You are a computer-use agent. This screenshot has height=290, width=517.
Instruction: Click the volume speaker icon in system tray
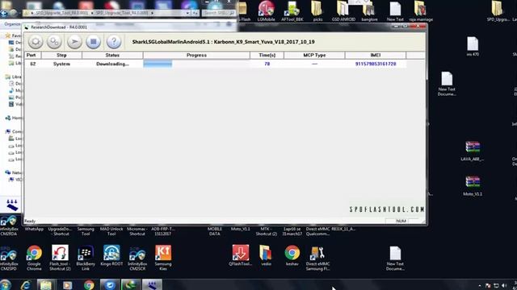click(x=504, y=286)
